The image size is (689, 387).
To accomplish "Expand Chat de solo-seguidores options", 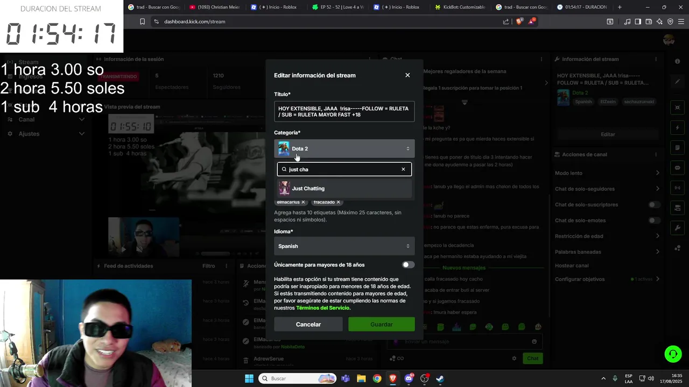I will [x=657, y=189].
